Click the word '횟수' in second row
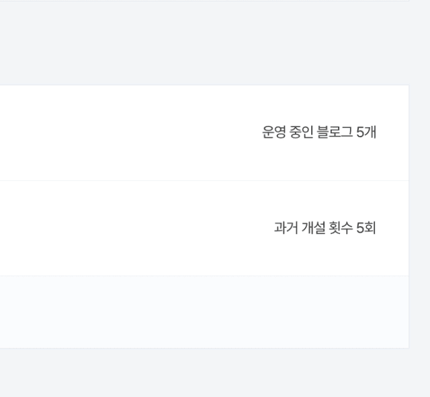This screenshot has height=397, width=430. coord(341,228)
